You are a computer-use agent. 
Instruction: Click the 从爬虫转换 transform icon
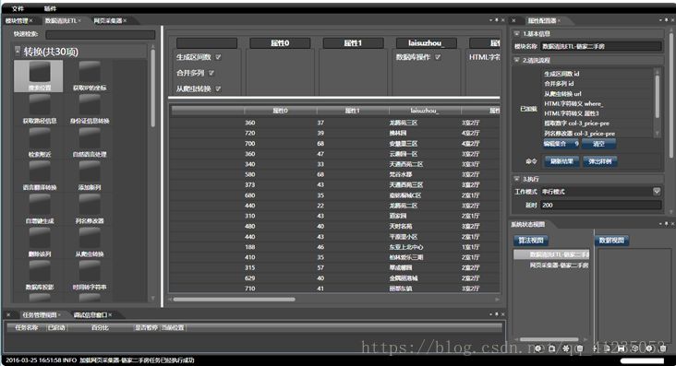click(90, 242)
